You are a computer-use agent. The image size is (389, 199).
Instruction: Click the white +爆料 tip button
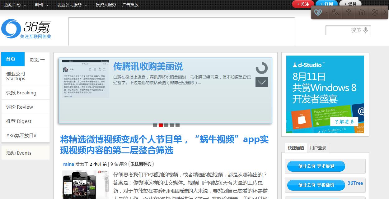pyautogui.click(x=350, y=4)
